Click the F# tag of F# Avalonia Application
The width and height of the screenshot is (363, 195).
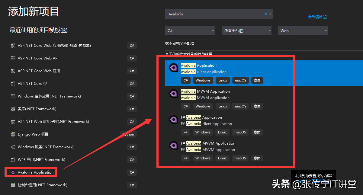pos(185,132)
